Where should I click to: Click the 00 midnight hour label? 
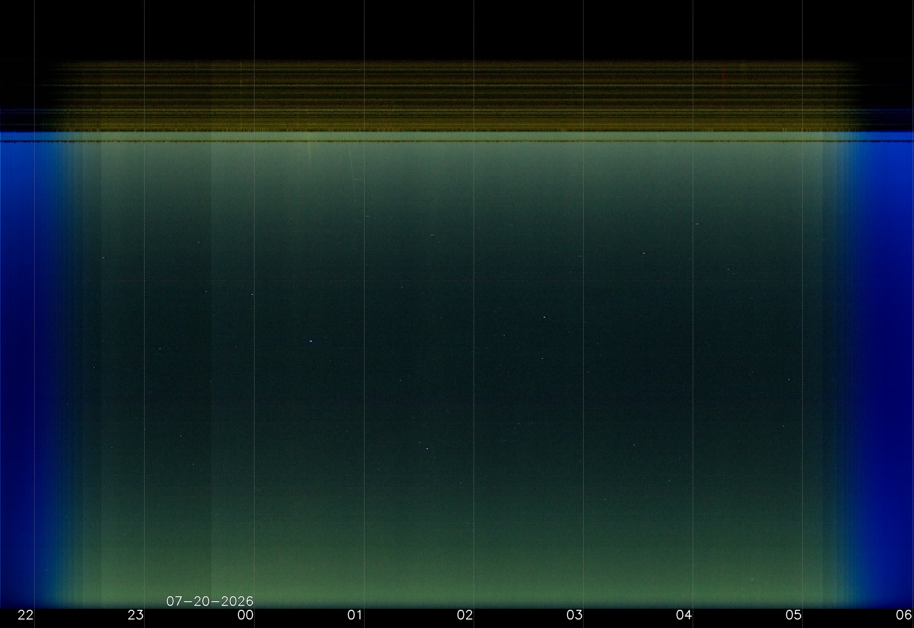tap(246, 615)
